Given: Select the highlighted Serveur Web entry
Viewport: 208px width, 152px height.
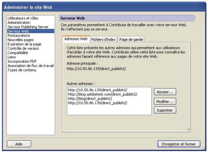Looking at the screenshot, I should (31, 31).
